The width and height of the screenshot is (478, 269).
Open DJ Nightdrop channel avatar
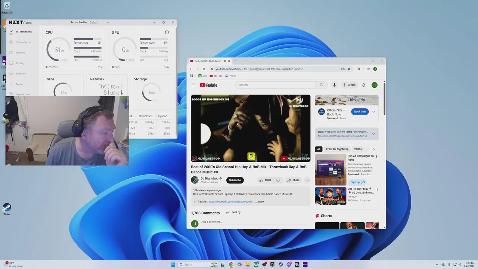(x=195, y=180)
